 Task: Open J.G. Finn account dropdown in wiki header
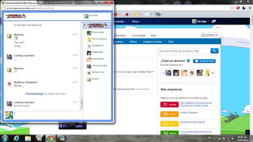(x=200, y=21)
